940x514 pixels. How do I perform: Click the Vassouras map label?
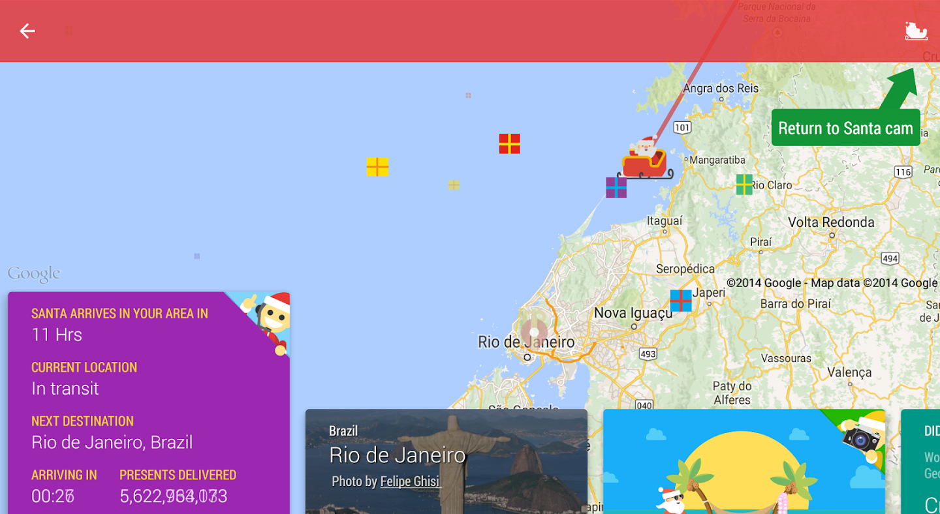(x=787, y=358)
